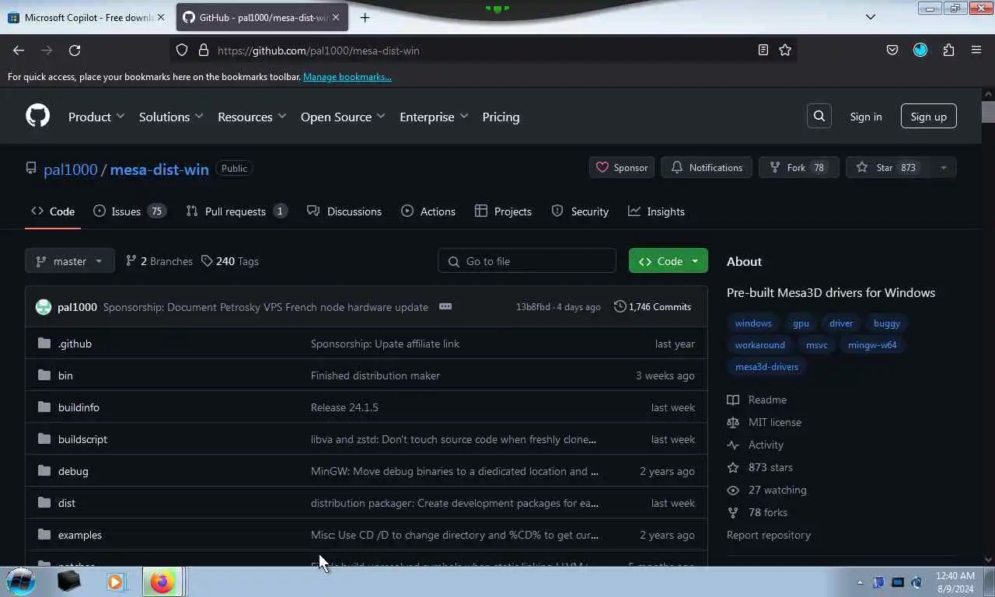Open the mesa3d-drivers topic tag

coord(766,367)
